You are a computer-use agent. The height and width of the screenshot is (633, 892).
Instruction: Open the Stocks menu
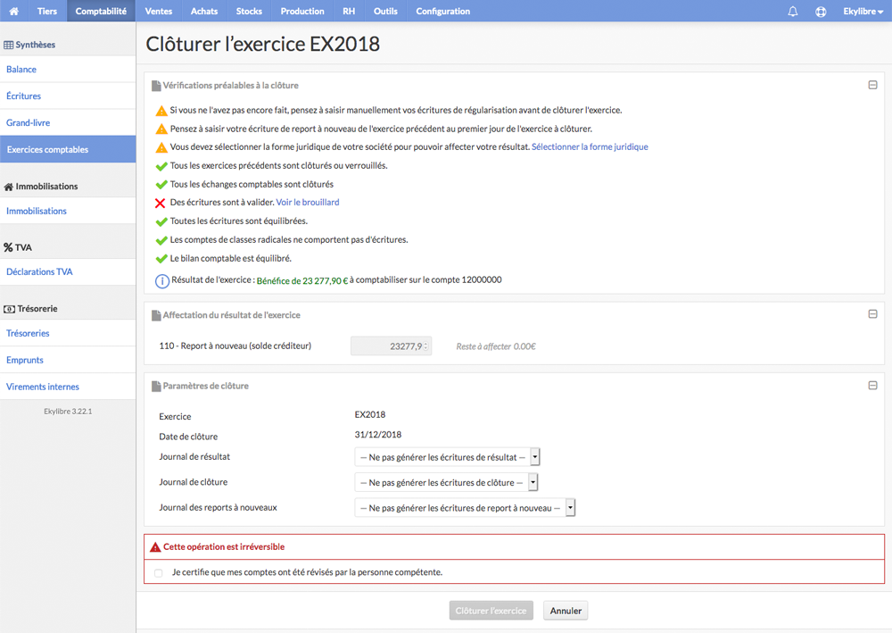pyautogui.click(x=249, y=11)
